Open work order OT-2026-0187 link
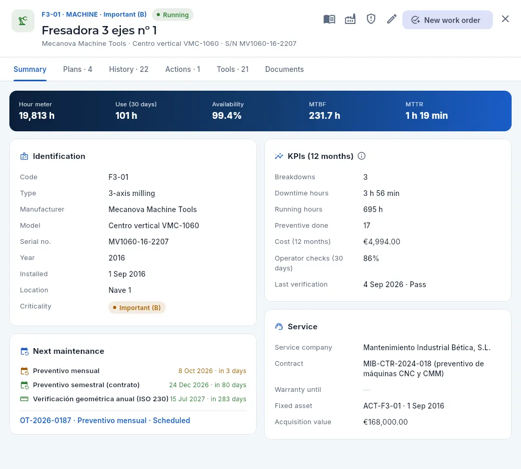 pos(105,421)
